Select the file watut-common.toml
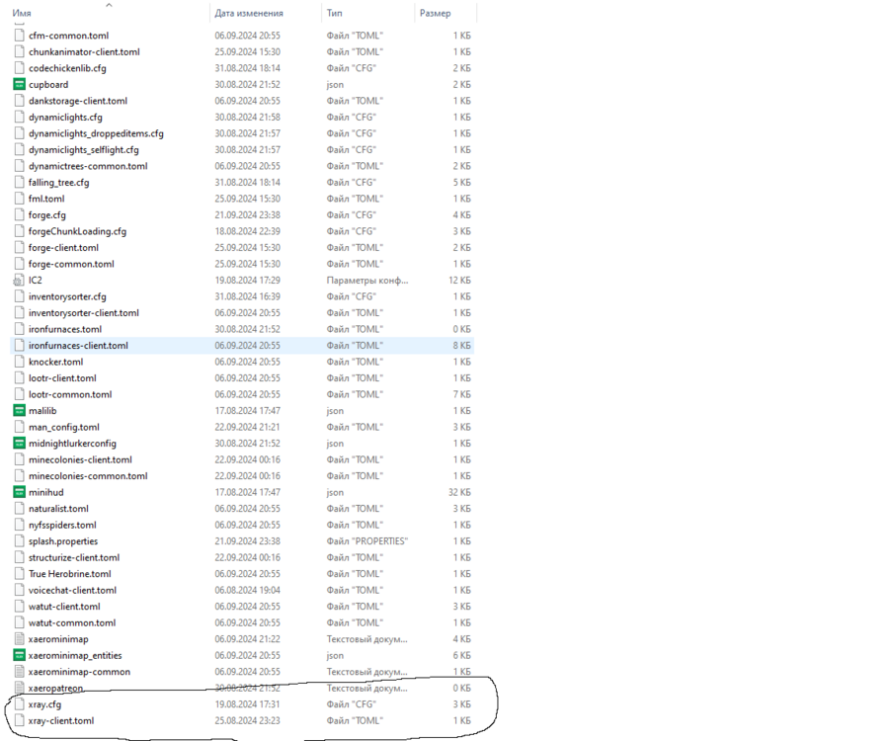Image resolution: width=894 pixels, height=741 pixels. tap(72, 622)
